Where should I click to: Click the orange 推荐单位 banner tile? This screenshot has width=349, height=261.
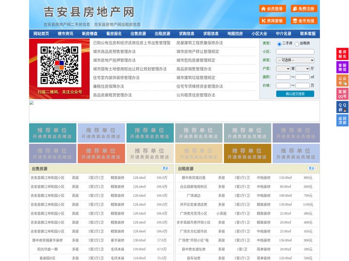pos(101,153)
